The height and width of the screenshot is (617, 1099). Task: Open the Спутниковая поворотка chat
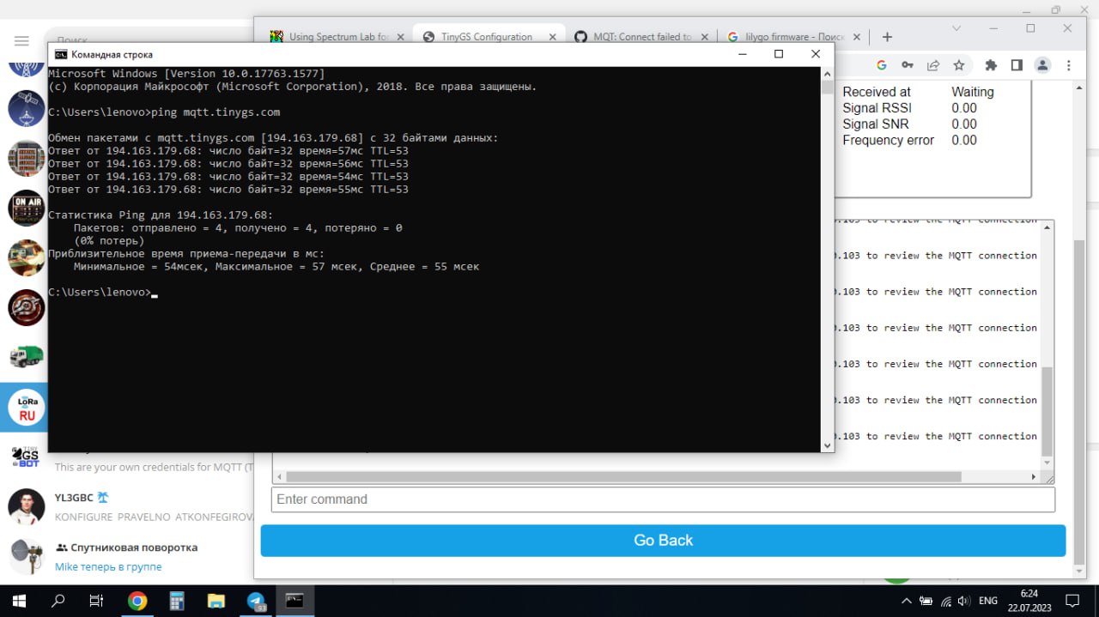(x=134, y=547)
